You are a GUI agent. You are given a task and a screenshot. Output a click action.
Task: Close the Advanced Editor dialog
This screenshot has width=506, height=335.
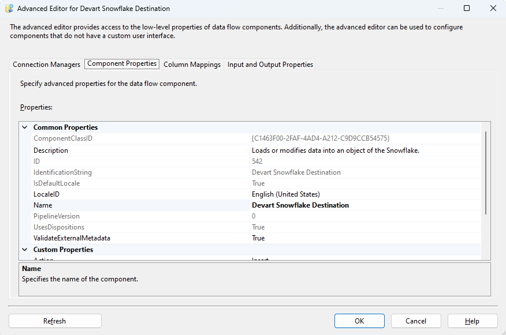click(492, 9)
